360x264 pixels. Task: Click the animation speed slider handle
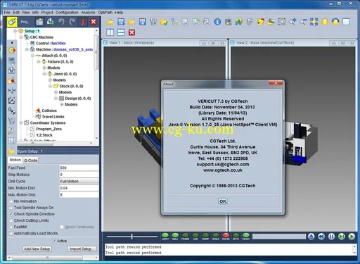(132, 237)
